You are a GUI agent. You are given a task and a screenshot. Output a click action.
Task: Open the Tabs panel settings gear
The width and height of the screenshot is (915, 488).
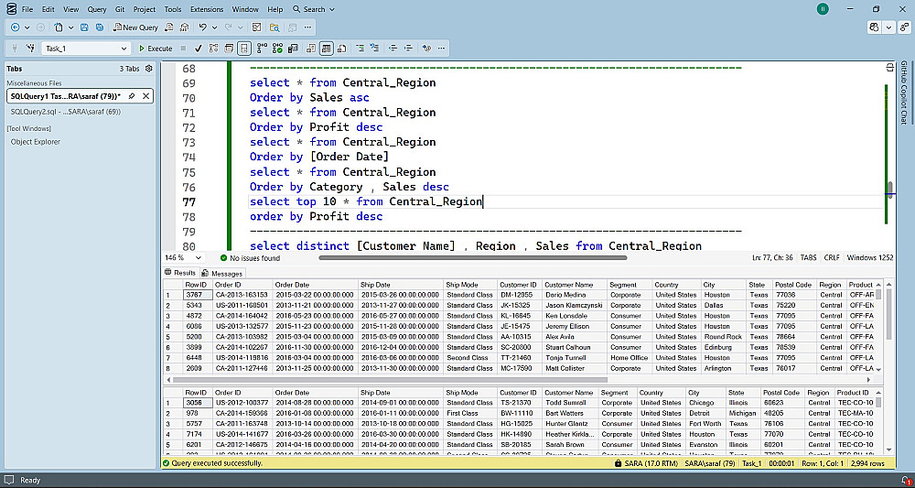point(148,69)
